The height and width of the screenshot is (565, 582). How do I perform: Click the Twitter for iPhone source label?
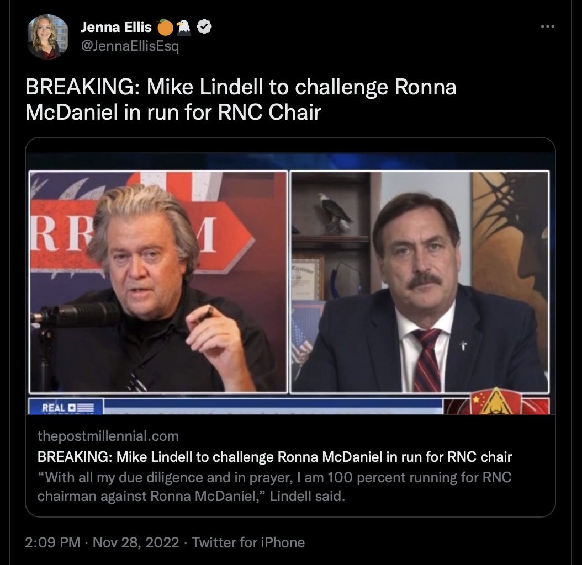248,542
